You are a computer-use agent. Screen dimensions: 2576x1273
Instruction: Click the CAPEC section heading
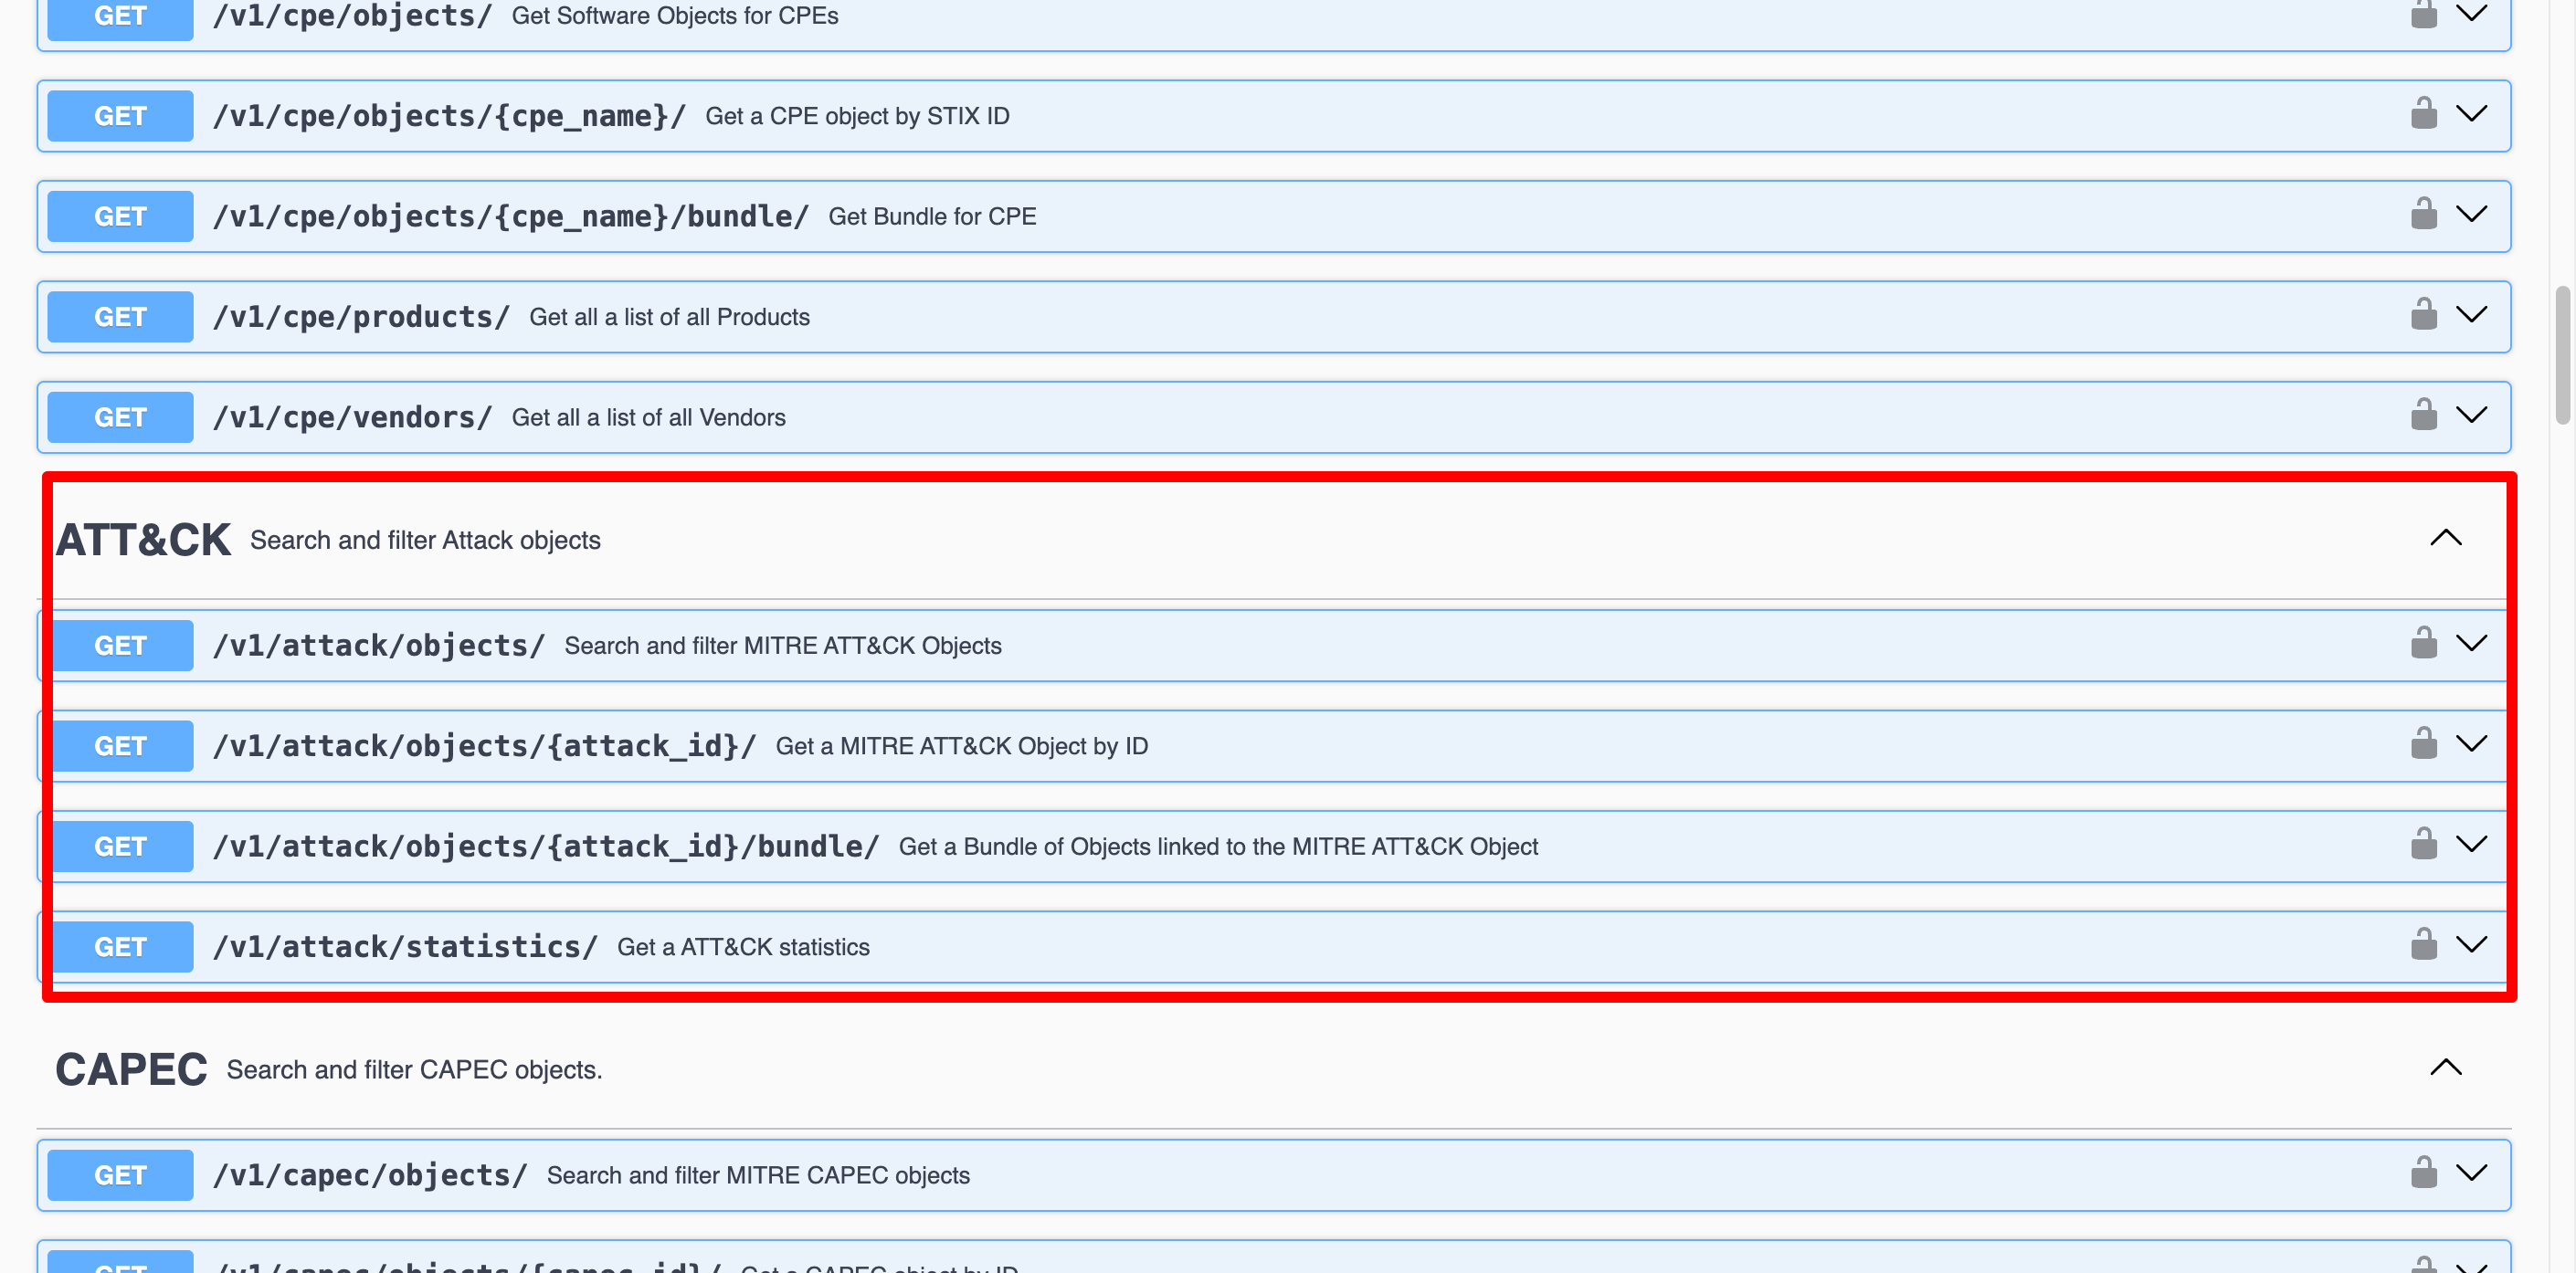click(131, 1069)
